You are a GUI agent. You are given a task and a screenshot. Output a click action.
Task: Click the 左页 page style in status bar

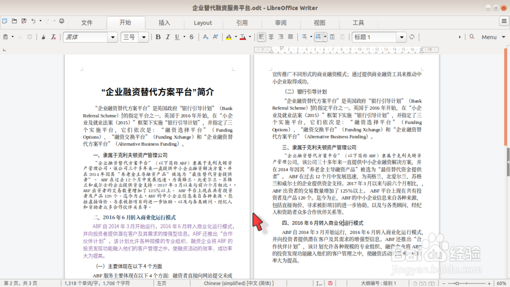[x=161, y=283]
